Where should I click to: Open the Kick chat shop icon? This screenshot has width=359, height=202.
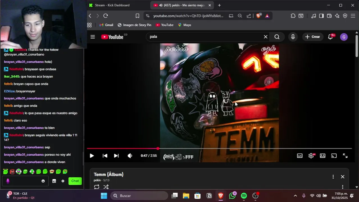coord(54,181)
